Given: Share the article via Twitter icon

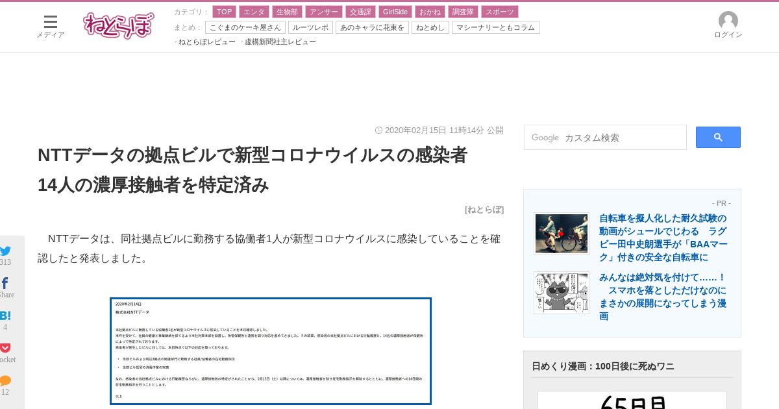Looking at the screenshot, I should [x=5, y=251].
